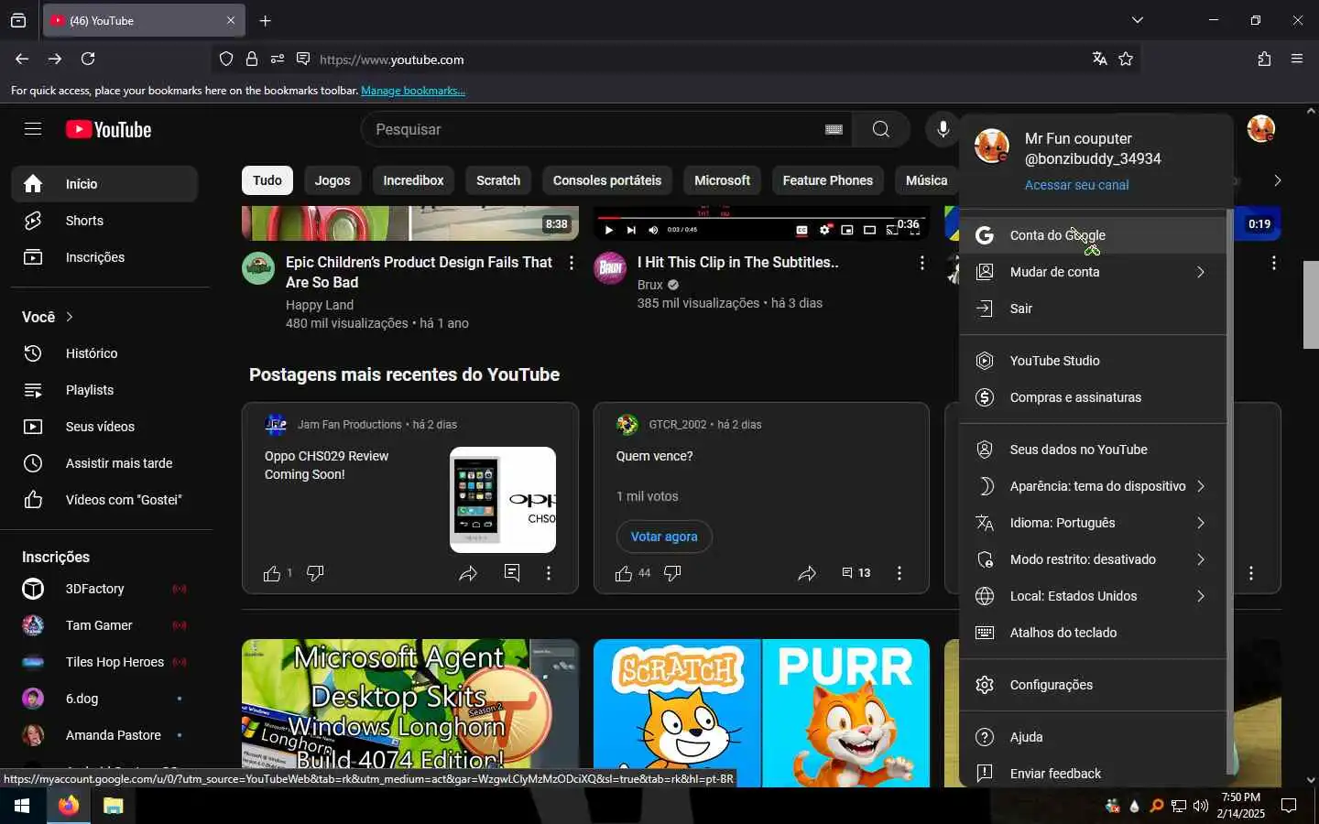Translate this page icon in address bar

click(x=1099, y=59)
